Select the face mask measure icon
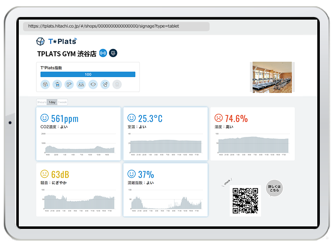334x251 pixels. tap(93, 84)
